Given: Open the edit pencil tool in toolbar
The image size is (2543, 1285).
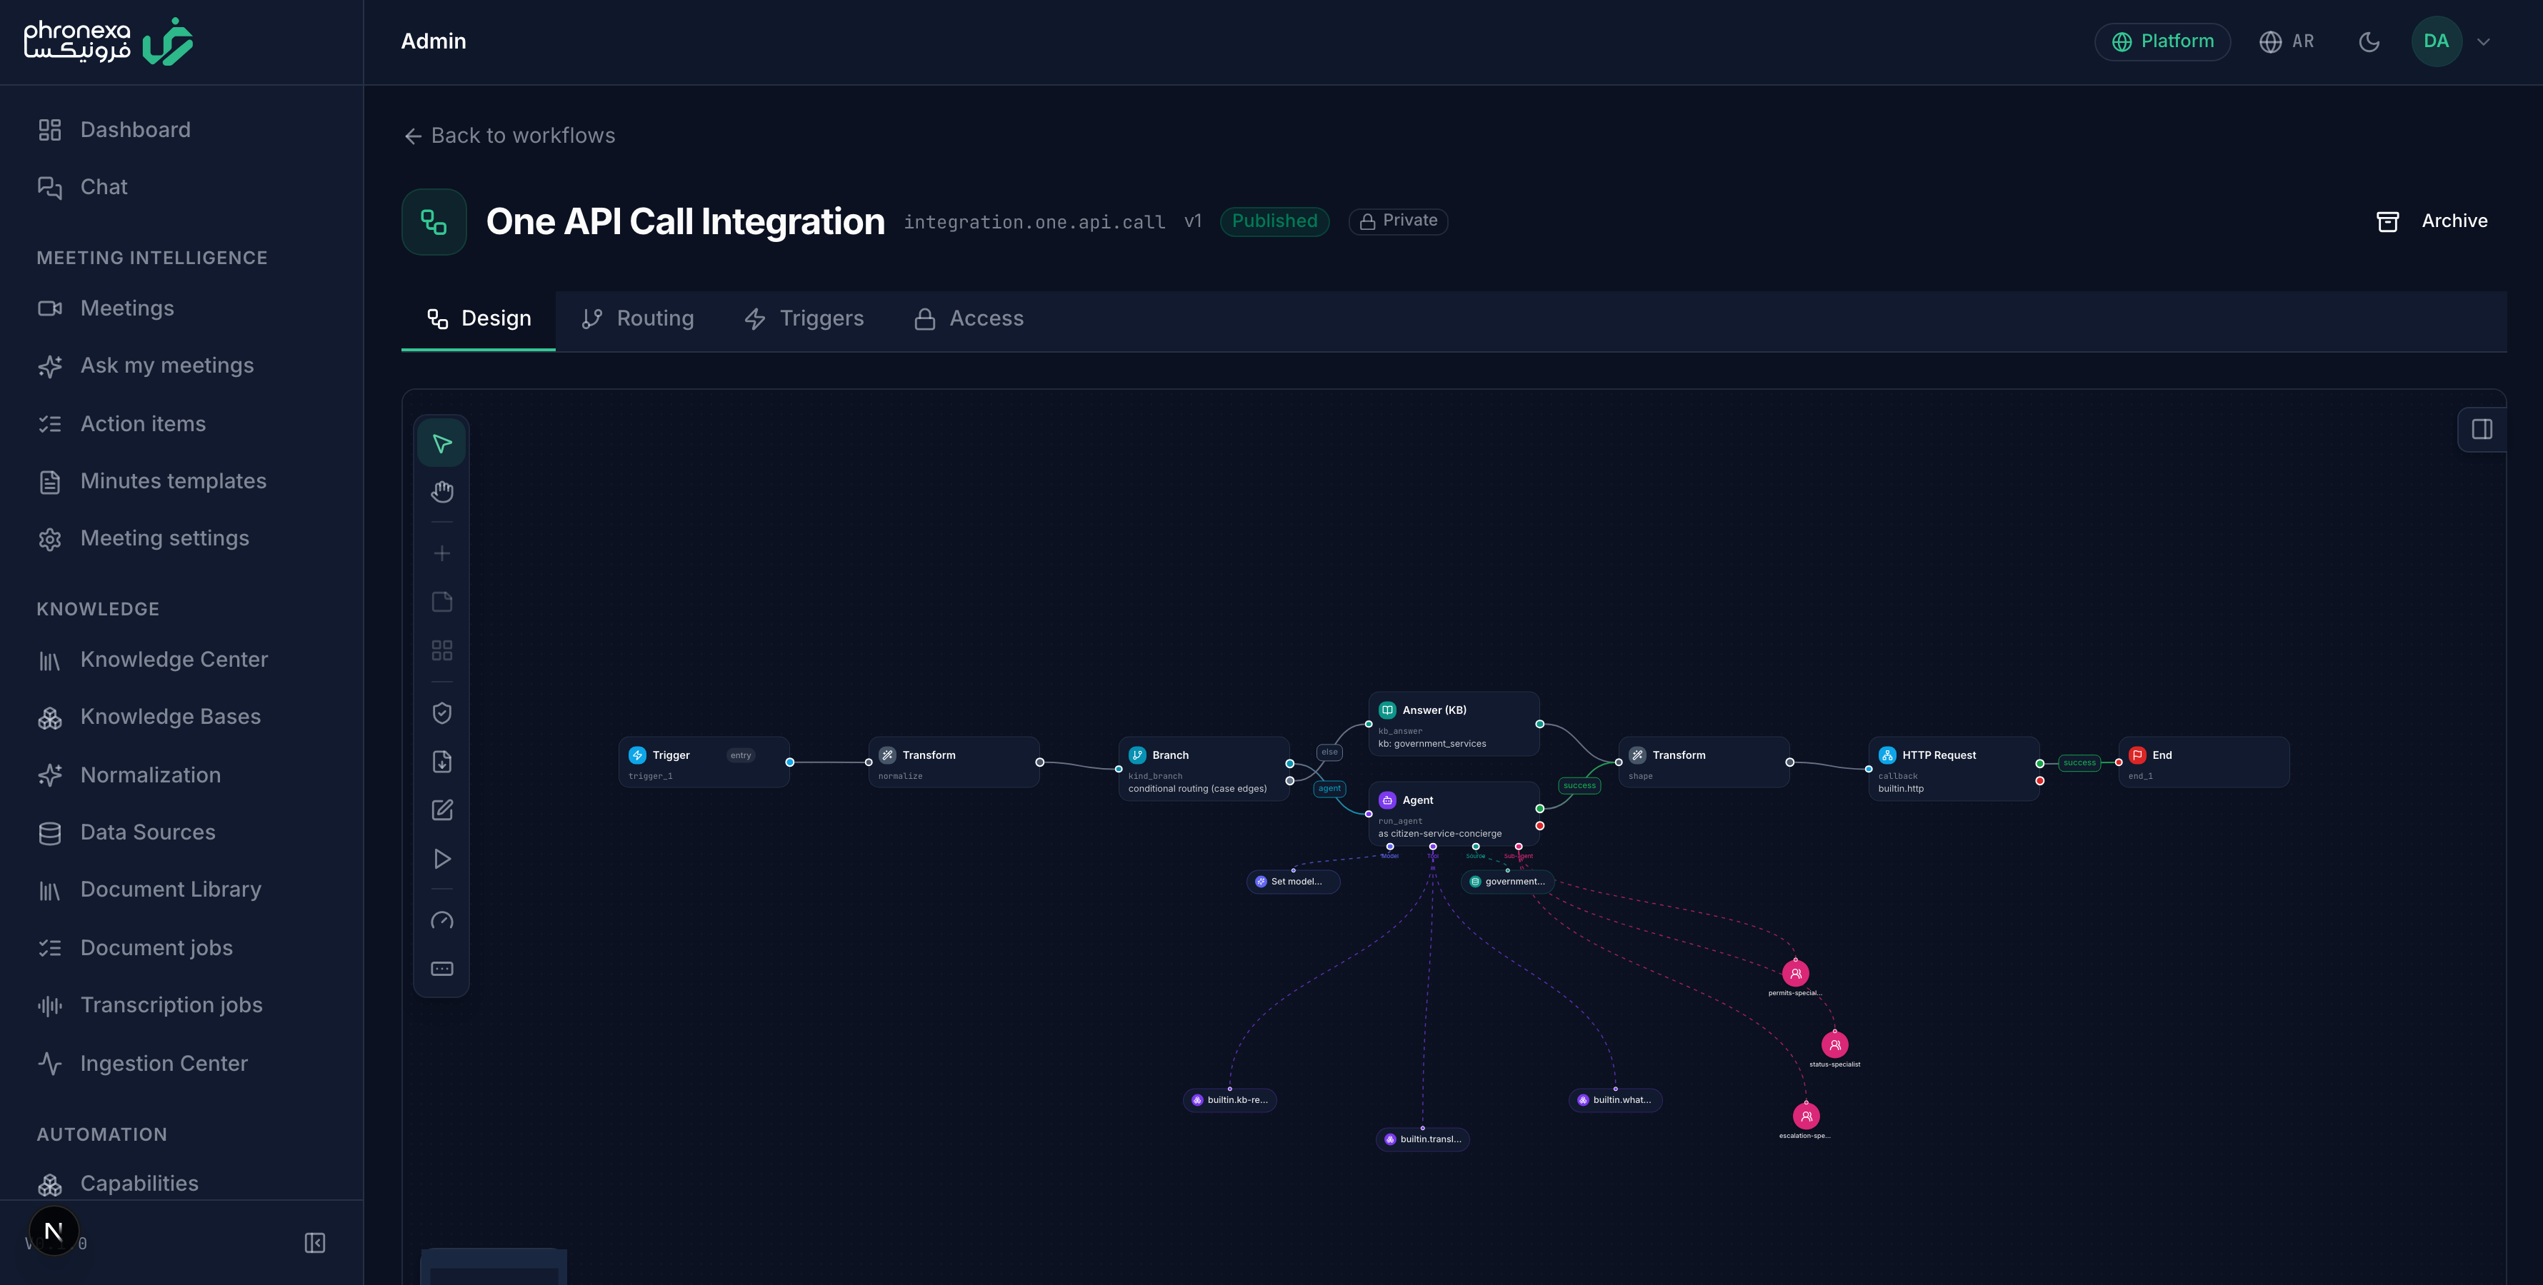Looking at the screenshot, I should click(441, 810).
